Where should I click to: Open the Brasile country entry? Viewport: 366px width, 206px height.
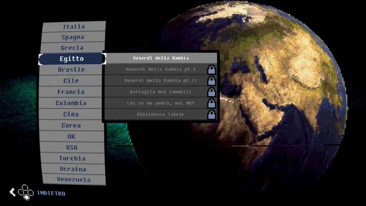point(72,70)
